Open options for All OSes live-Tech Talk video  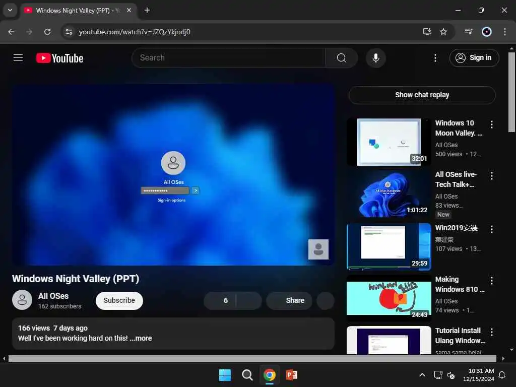pyautogui.click(x=492, y=176)
